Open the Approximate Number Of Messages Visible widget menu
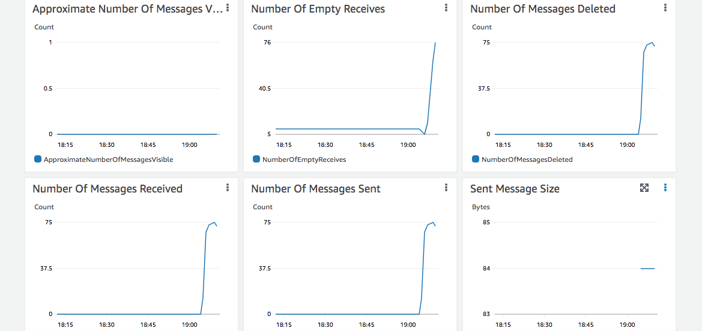This screenshot has height=331, width=702. [228, 8]
